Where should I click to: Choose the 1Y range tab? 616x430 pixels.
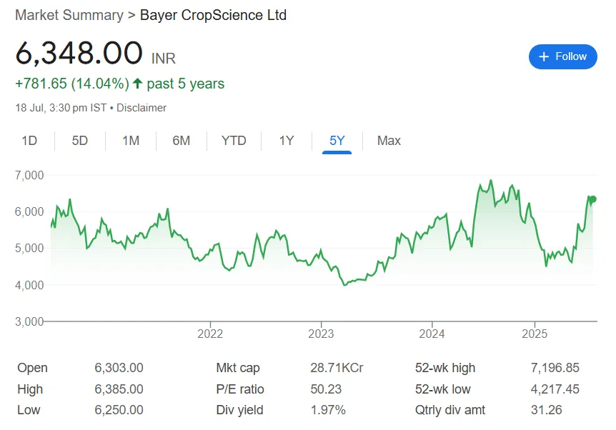pyautogui.click(x=287, y=141)
